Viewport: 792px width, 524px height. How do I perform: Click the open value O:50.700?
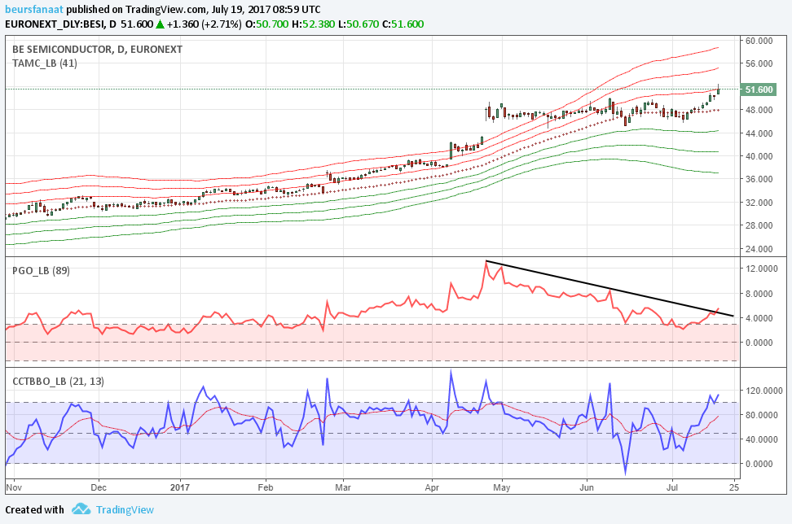coord(266,24)
